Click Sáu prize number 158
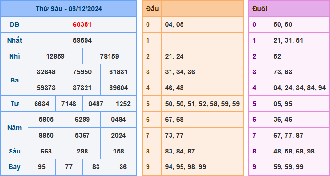330x176 pixels. point(119,151)
